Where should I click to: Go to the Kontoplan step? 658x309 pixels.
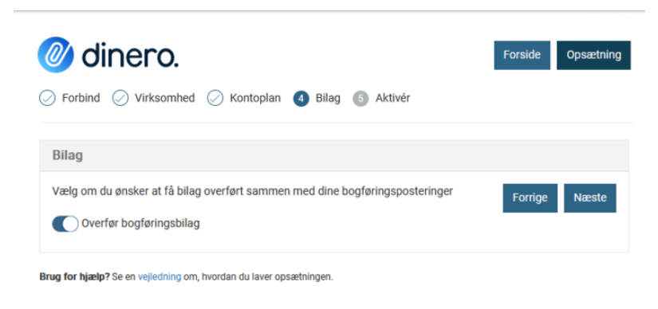click(x=255, y=99)
